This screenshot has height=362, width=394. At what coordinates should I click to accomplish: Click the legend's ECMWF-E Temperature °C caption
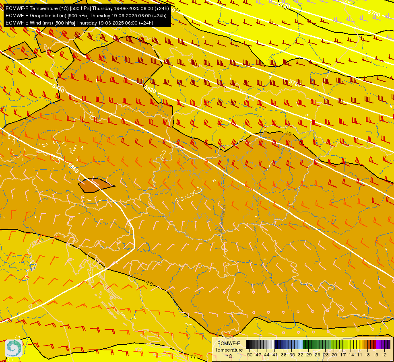229,350
